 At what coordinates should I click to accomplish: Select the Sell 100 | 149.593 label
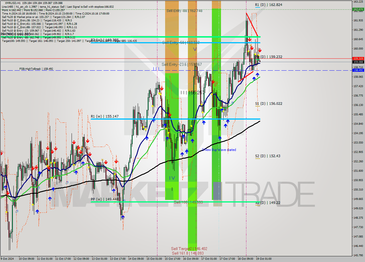pyautogui.click(x=188, y=202)
